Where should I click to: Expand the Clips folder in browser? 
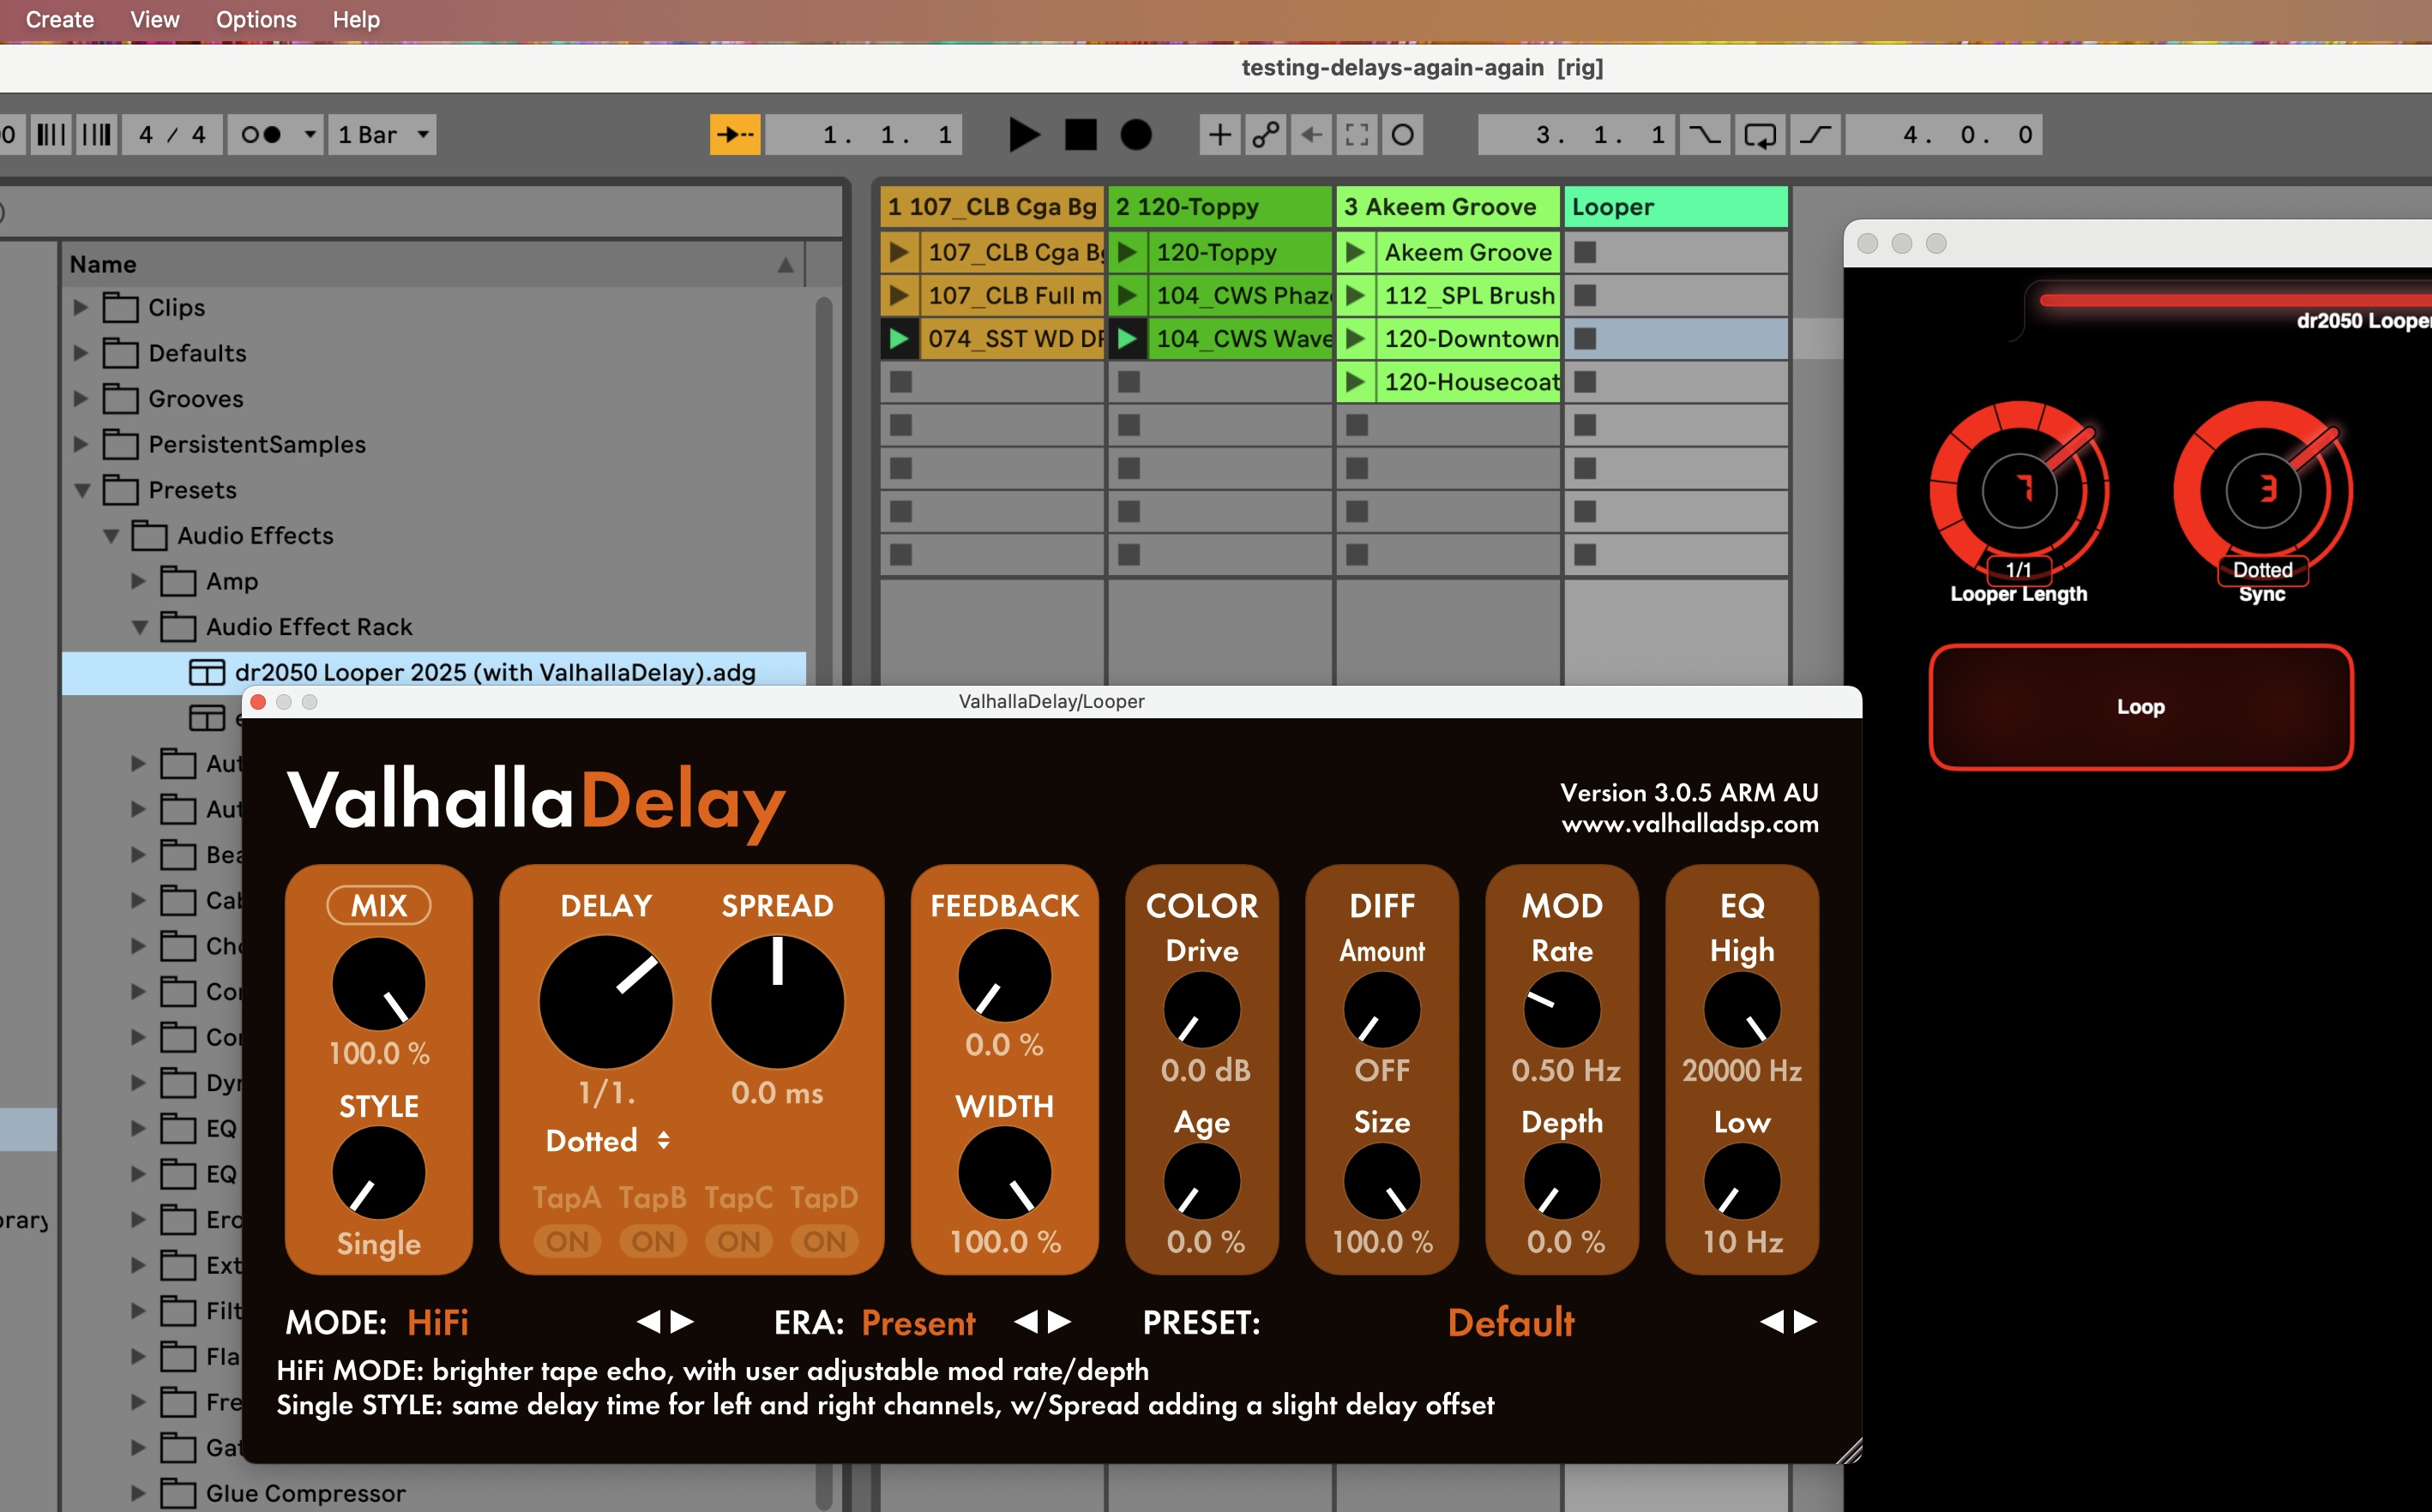[x=81, y=307]
